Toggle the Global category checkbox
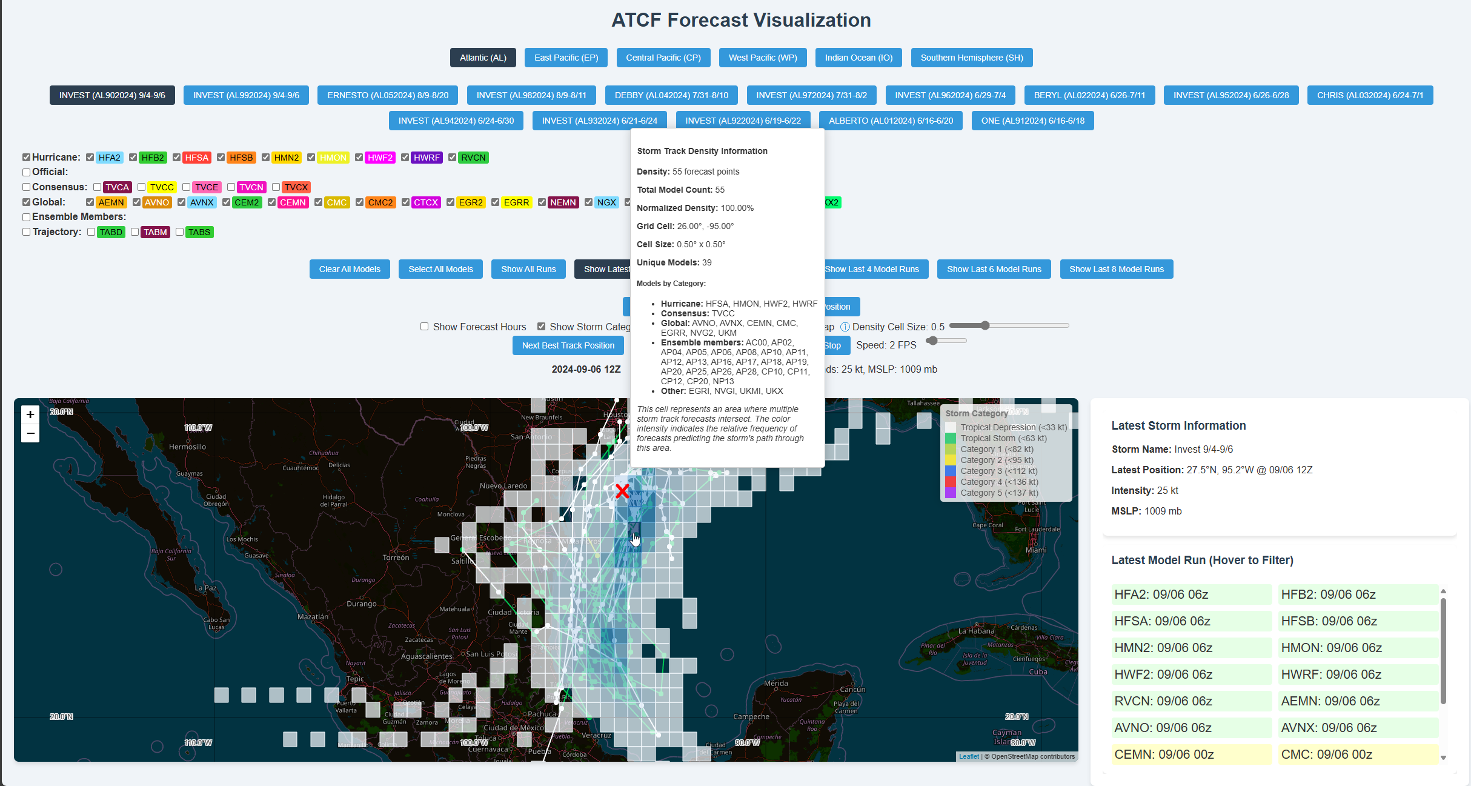Screen dimensions: 1471x786 [x=26, y=202]
